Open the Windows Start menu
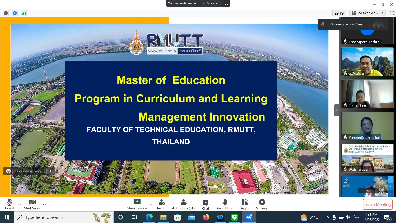The width and height of the screenshot is (396, 223). click(7, 217)
